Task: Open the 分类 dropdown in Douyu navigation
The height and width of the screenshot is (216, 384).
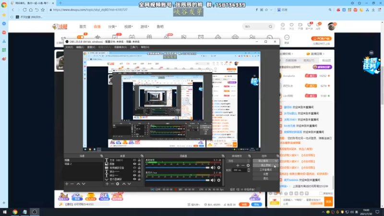Action: click(112, 26)
